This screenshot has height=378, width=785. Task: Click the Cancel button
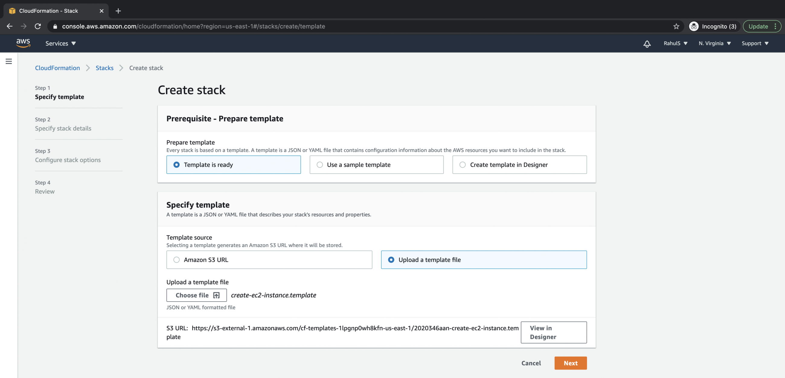(x=531, y=363)
